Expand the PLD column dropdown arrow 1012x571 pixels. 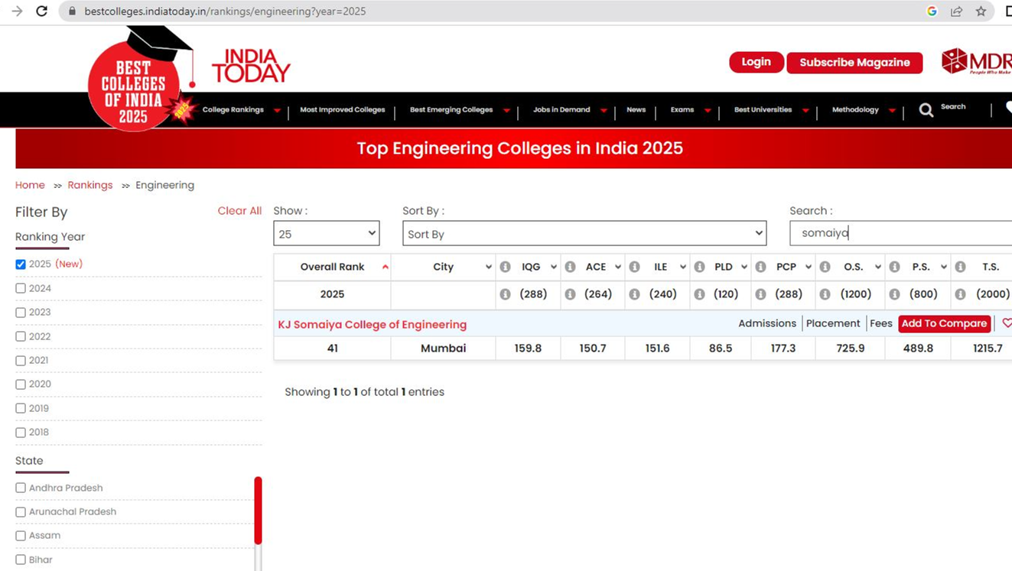pyautogui.click(x=744, y=267)
